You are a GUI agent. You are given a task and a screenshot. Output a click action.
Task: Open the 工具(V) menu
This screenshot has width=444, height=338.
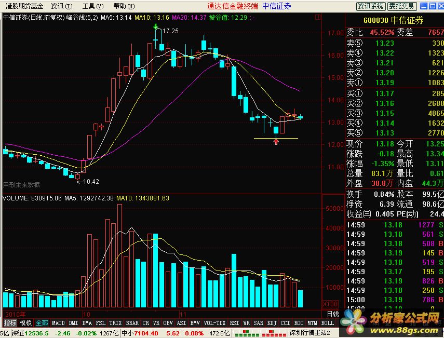[x=93, y=6]
